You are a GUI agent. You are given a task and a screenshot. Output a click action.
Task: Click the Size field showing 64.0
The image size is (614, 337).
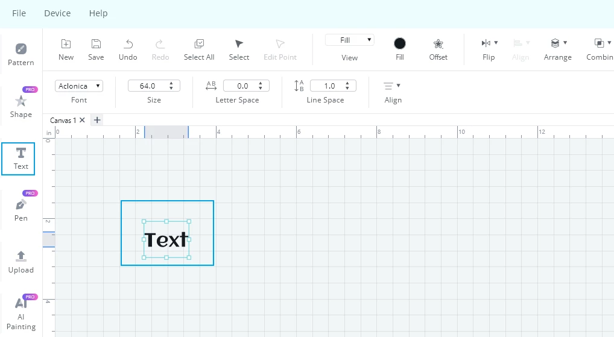[154, 86]
